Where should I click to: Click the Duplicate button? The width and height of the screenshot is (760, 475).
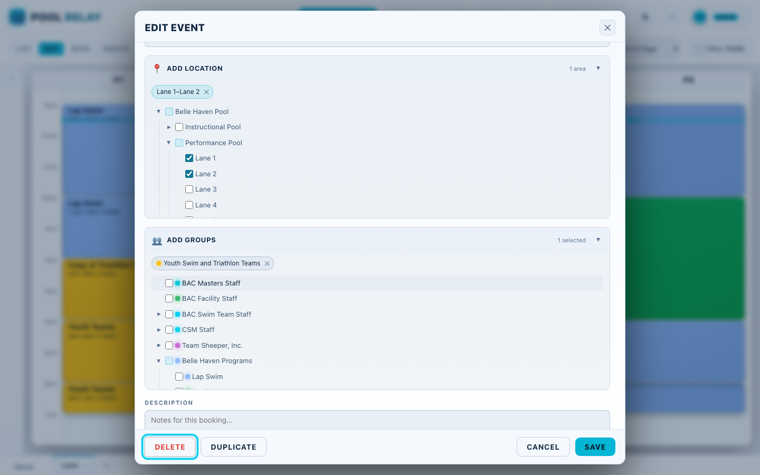coord(233,447)
